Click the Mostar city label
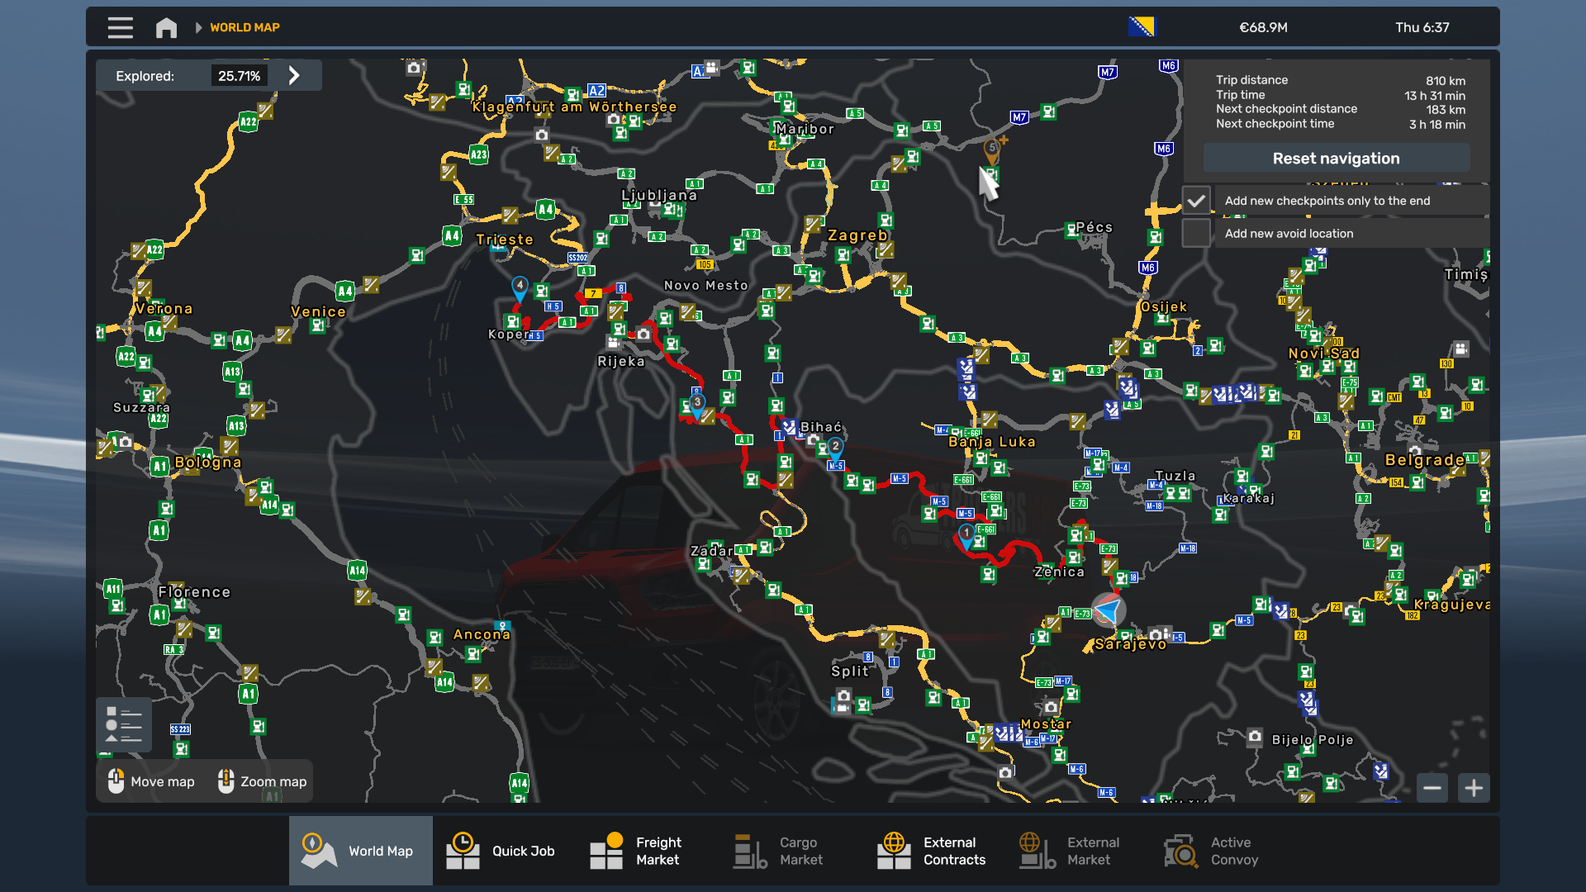Viewport: 1586px width, 892px height. tap(1046, 724)
